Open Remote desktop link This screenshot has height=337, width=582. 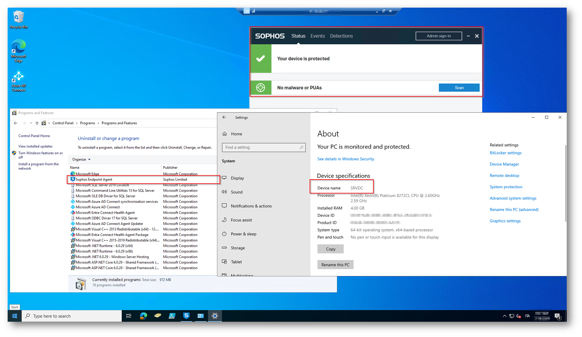coord(504,176)
